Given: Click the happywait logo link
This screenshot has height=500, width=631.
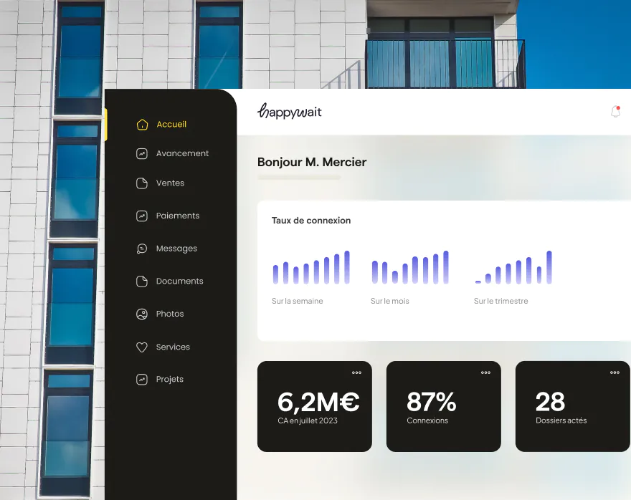Looking at the screenshot, I should (x=290, y=112).
